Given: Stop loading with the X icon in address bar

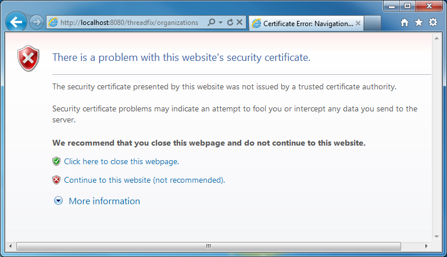Looking at the screenshot, I should (239, 22).
